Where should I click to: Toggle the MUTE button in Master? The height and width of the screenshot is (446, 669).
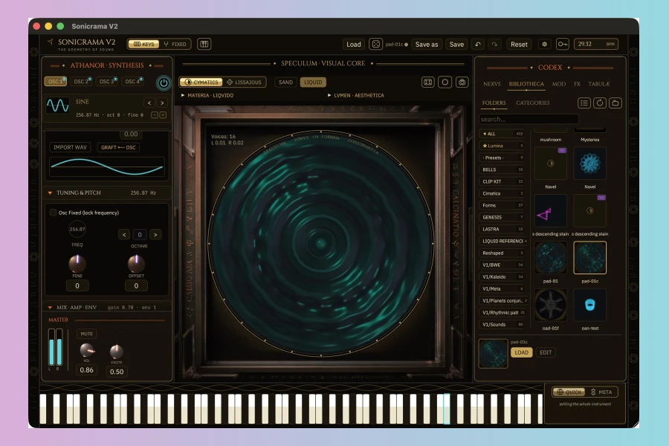87,334
